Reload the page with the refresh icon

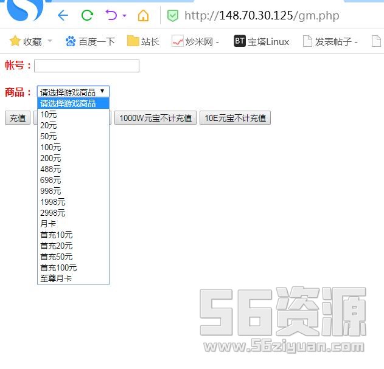(87, 16)
